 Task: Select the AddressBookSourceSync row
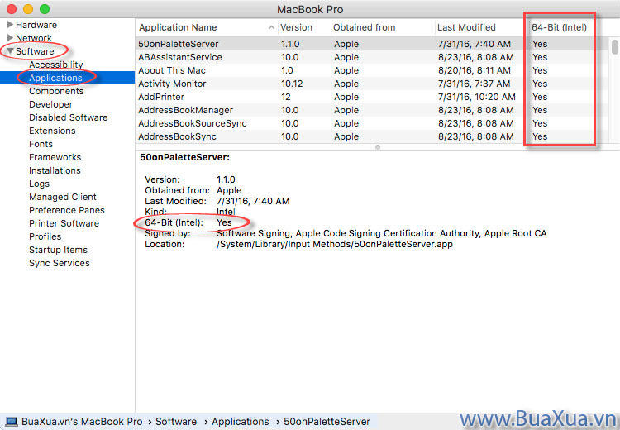(372, 123)
